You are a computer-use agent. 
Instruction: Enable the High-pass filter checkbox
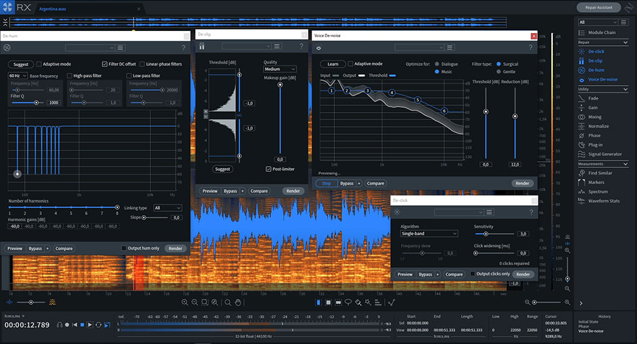[69, 76]
